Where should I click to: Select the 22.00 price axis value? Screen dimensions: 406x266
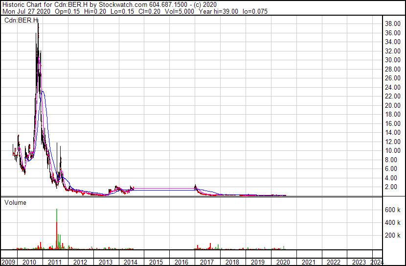[393, 96]
